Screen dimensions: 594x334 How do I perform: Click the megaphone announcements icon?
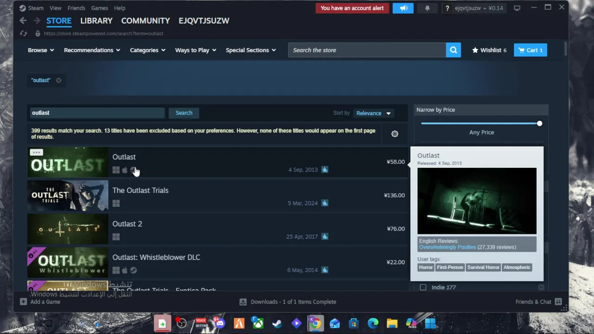(403, 8)
